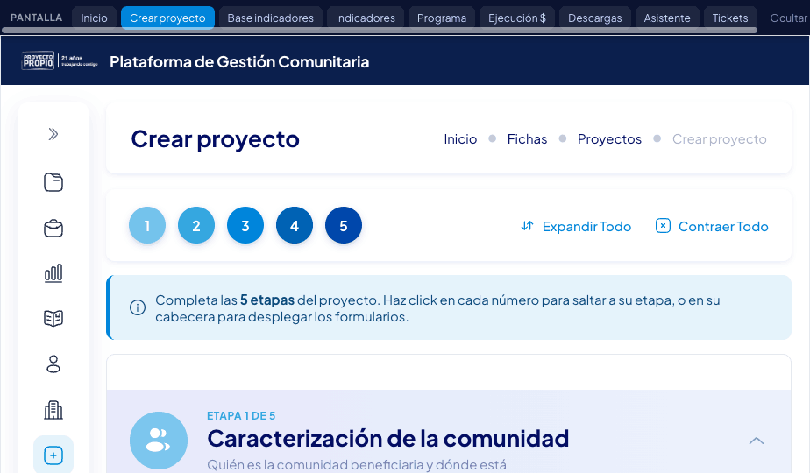The image size is (810, 473).
Task: Click Contraer Todo link
Action: 712,226
